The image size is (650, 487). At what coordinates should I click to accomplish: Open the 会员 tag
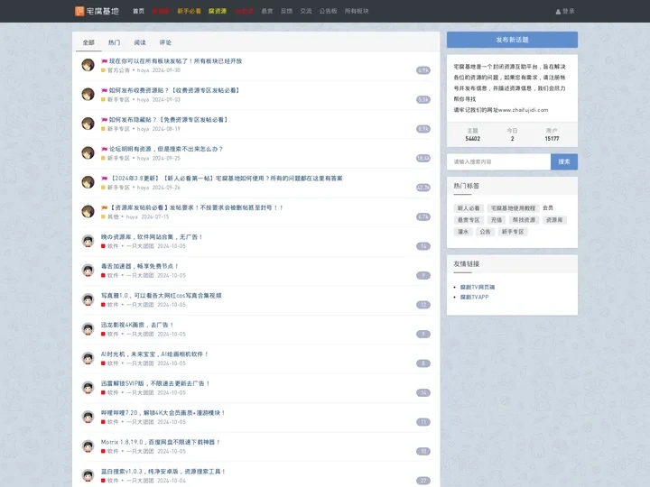(548, 208)
